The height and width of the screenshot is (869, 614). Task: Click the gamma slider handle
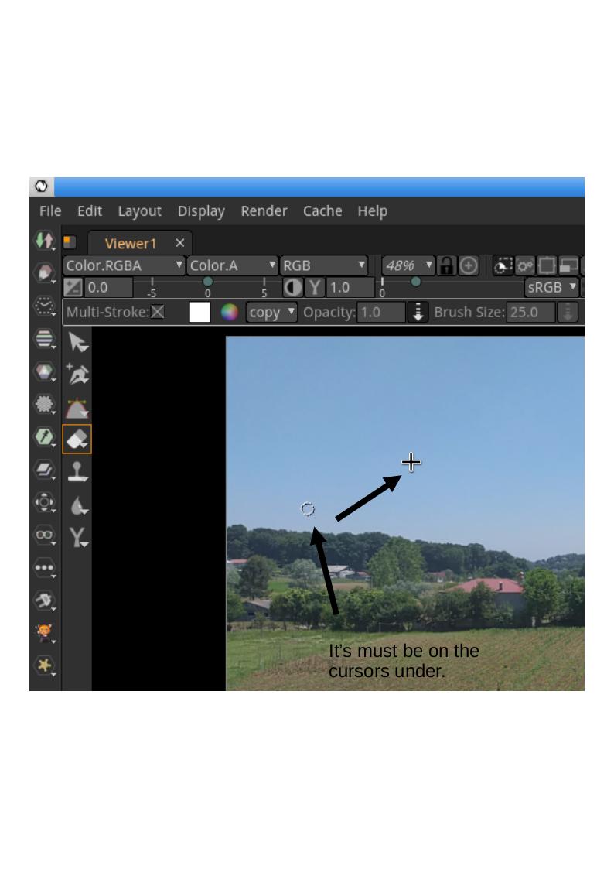(415, 282)
